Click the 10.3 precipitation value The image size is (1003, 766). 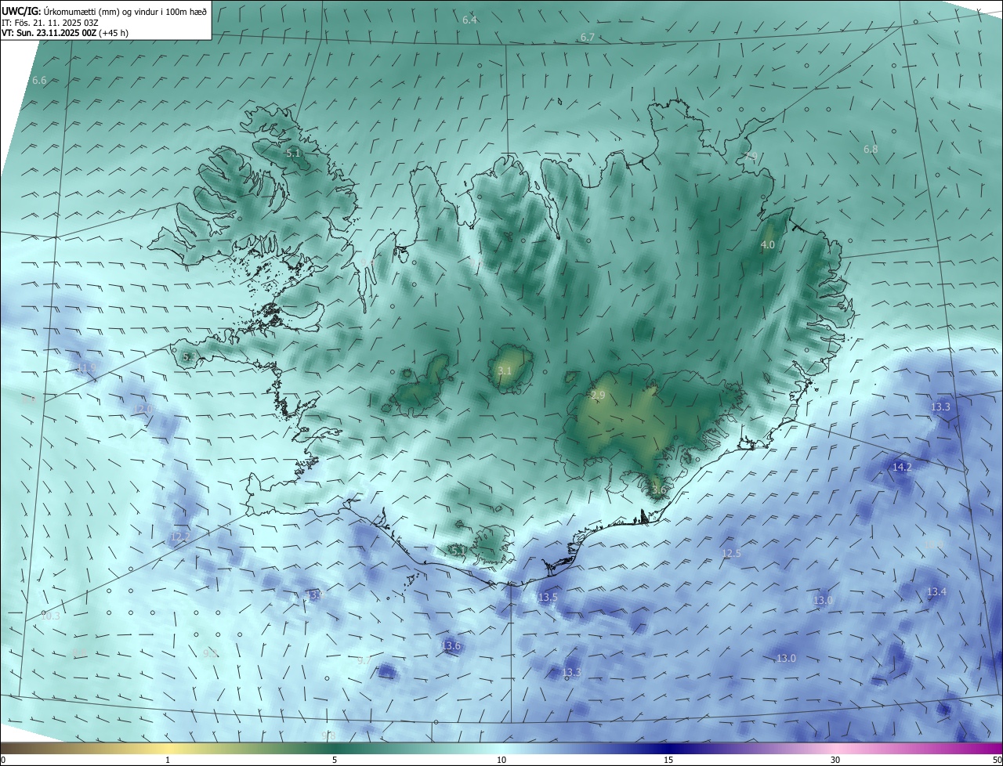(50, 616)
